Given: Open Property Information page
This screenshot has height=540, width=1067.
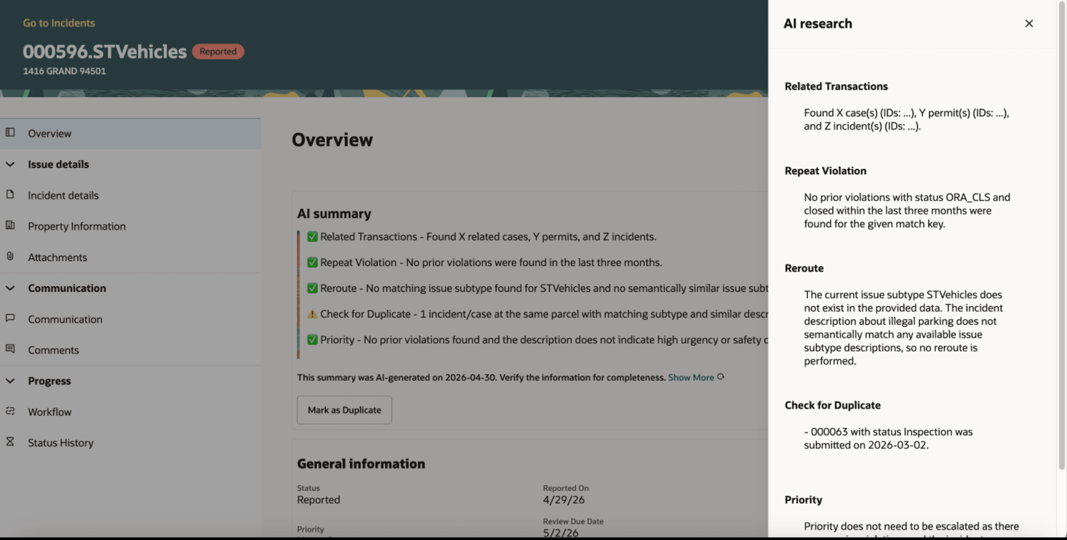Looking at the screenshot, I should pos(131,226).
